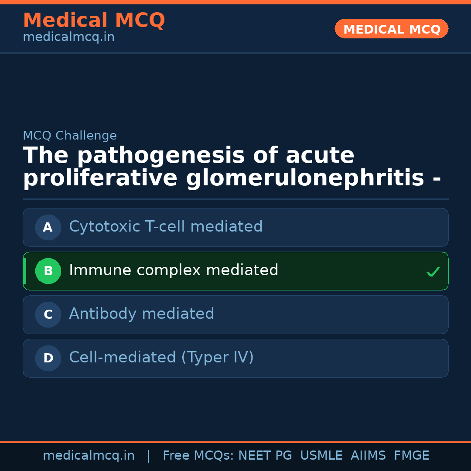Click the 'MCQ Challenge' label above the question
The width and height of the screenshot is (471, 471).
[x=70, y=136]
